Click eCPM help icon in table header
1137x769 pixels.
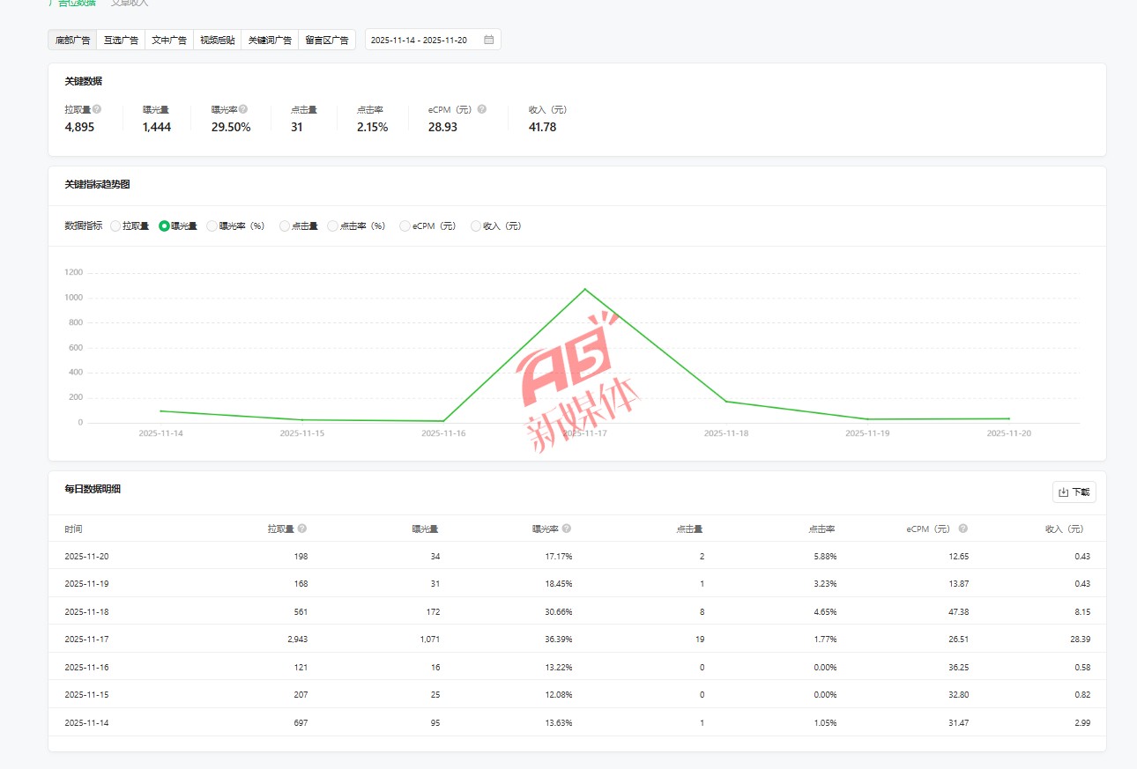(963, 529)
